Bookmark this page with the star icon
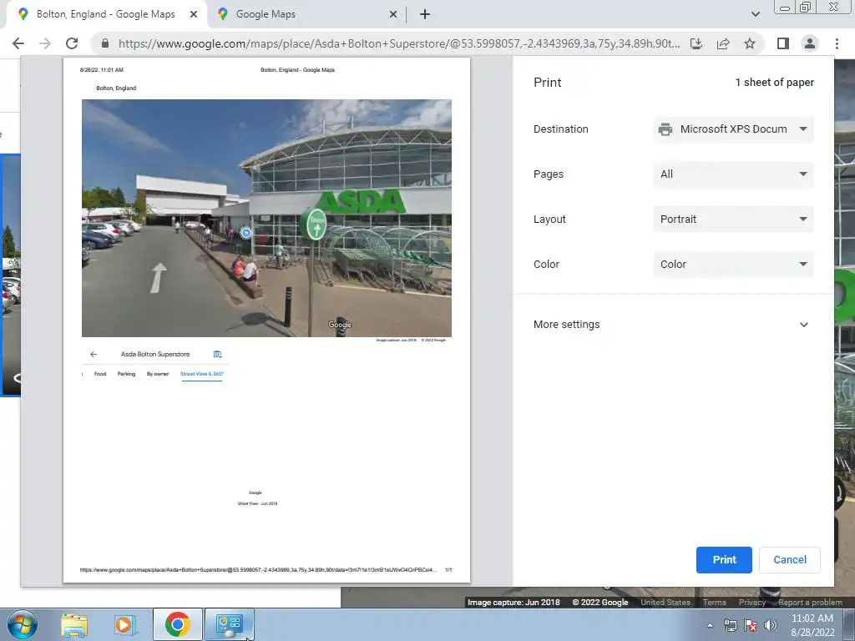 [750, 43]
